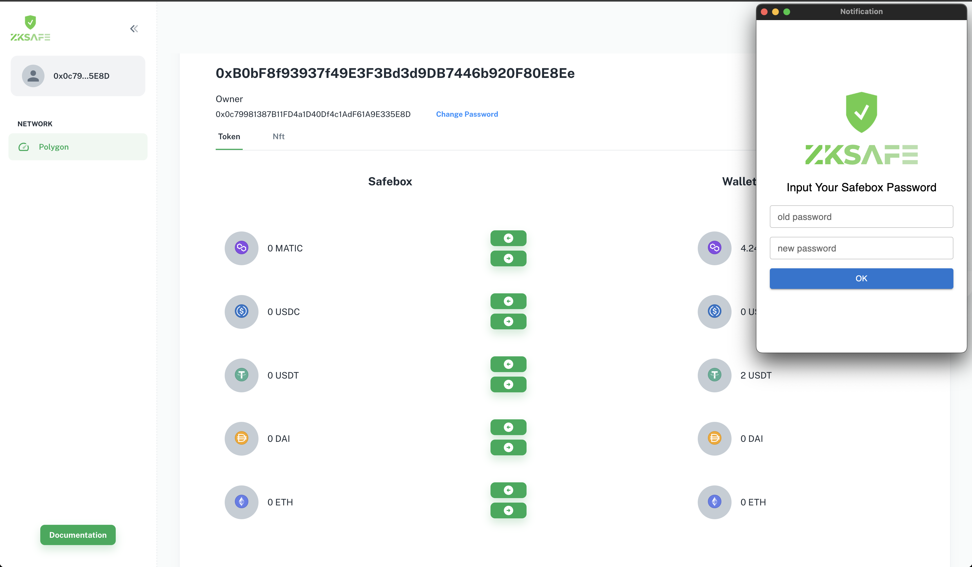Click the MATIC right-arrow transfer button
This screenshot has width=972, height=567.
pyautogui.click(x=508, y=258)
